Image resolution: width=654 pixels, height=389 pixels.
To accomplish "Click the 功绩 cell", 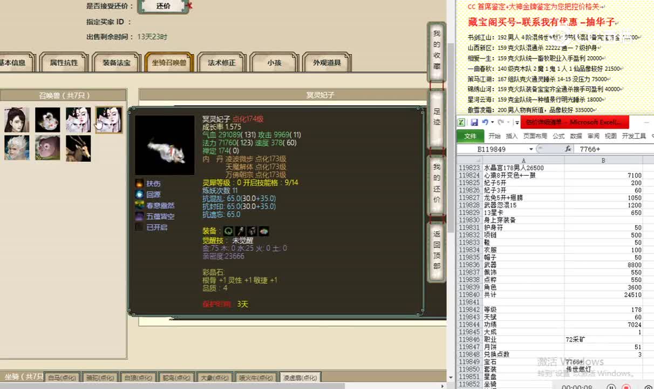I will 524,325.
